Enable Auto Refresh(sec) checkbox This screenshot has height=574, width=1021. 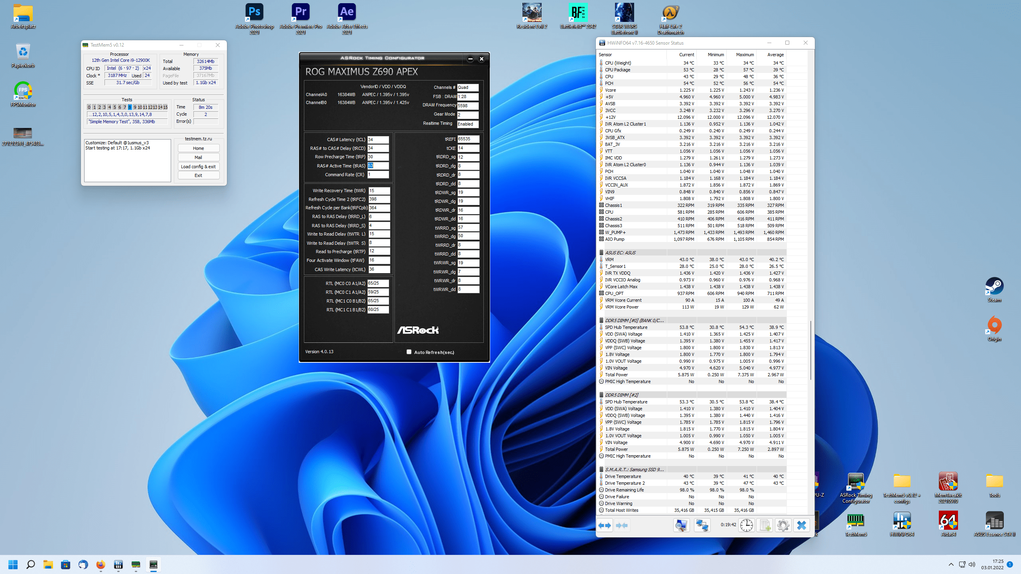click(x=409, y=352)
